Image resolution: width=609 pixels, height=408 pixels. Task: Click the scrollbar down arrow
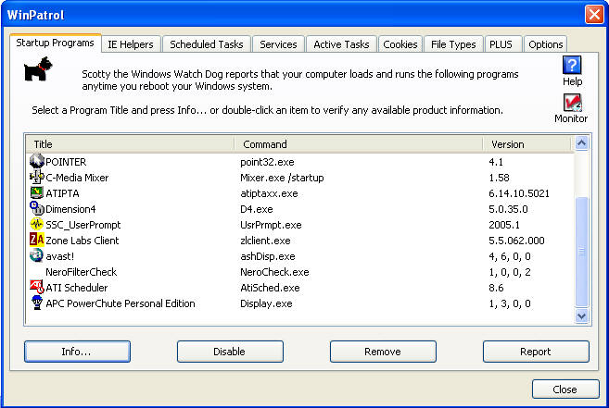581,316
